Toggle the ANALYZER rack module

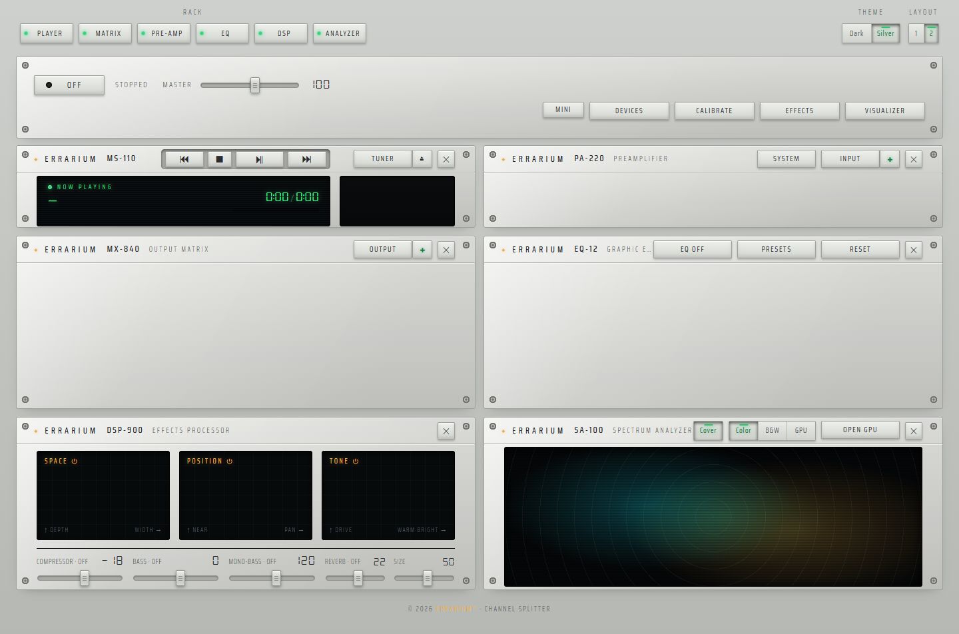click(x=340, y=33)
